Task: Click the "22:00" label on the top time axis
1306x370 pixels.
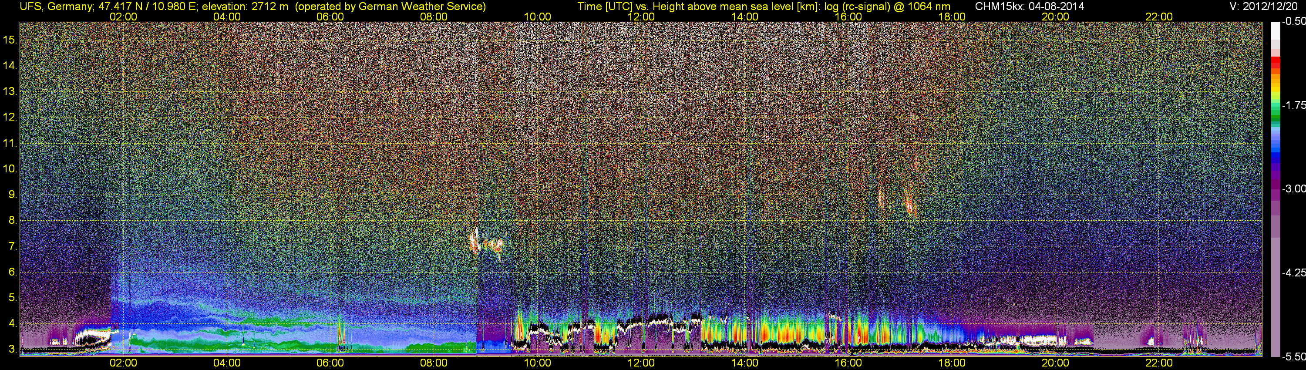Action: click(x=1159, y=17)
